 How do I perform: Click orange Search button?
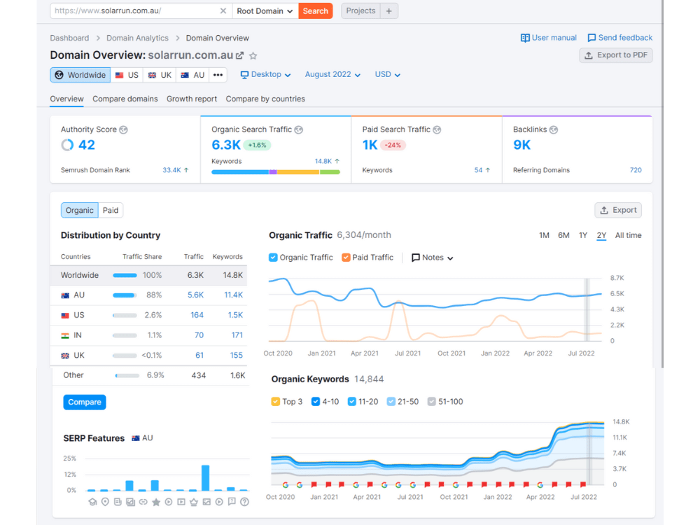pyautogui.click(x=315, y=10)
